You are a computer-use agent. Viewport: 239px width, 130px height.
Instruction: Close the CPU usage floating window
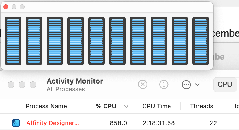pos(6,7)
